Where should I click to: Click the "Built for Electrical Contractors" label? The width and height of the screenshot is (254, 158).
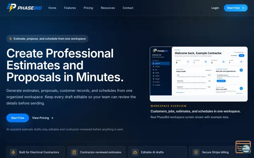pos(39,152)
